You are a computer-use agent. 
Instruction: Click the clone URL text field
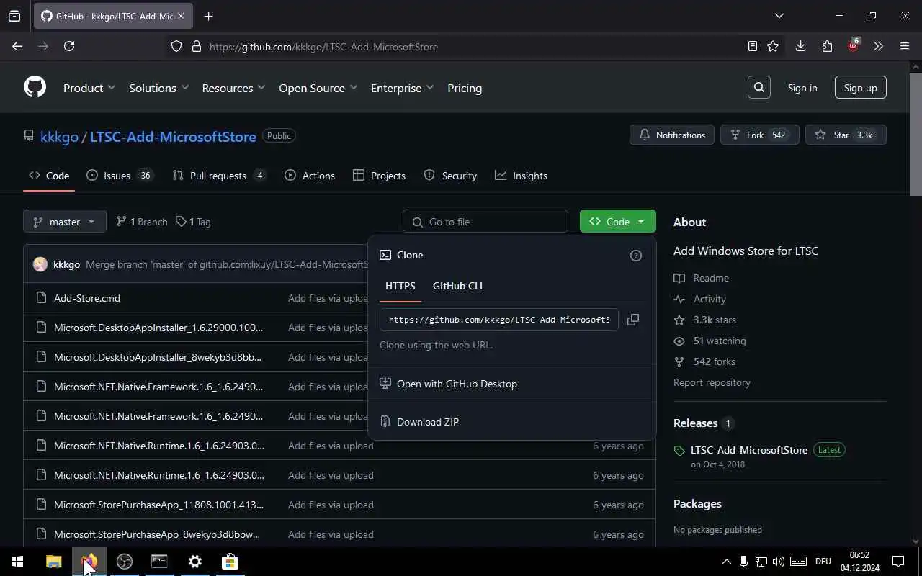499,320
